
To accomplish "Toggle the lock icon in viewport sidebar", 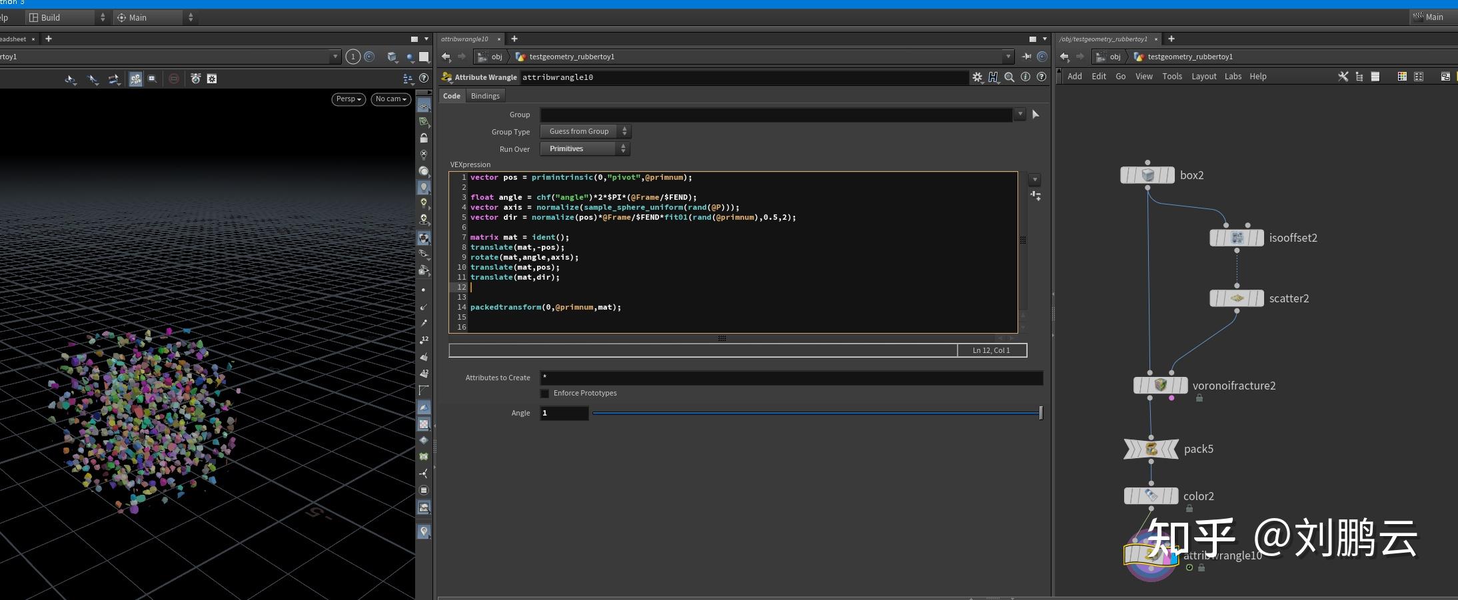I will pos(424,139).
